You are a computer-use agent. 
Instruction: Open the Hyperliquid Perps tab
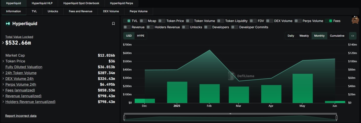pos(121,3)
